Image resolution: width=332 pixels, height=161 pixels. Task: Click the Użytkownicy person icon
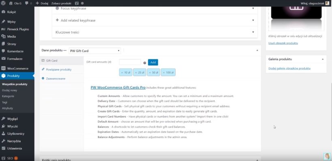pyautogui.click(x=3, y=134)
